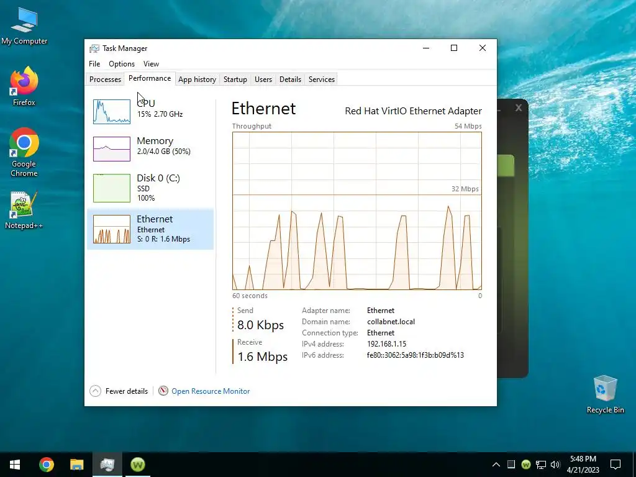
Task: Show hidden system tray icons
Action: point(496,465)
